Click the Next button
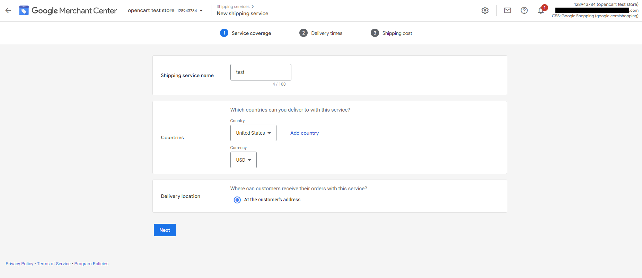Viewport: 642px width, 278px height. (165, 230)
